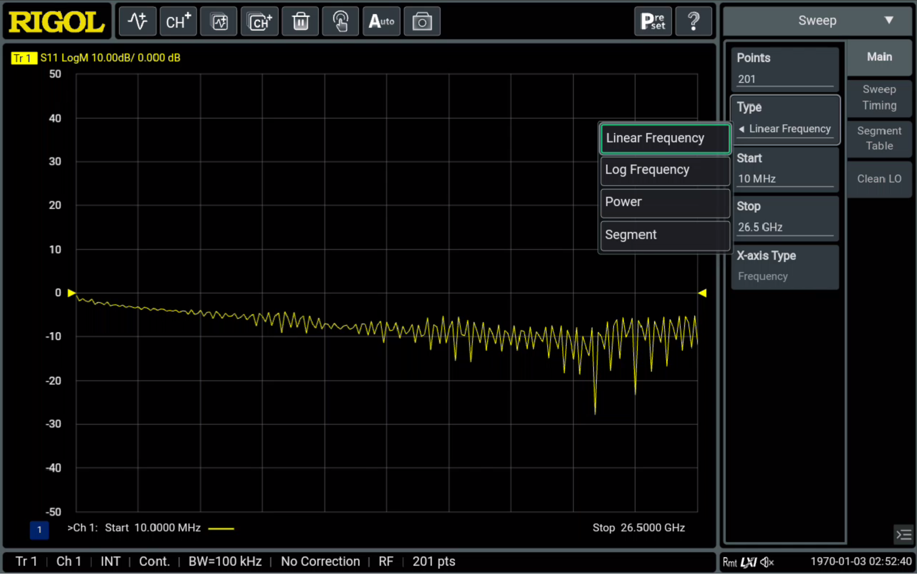Click the RIGOL logo

[x=57, y=21]
